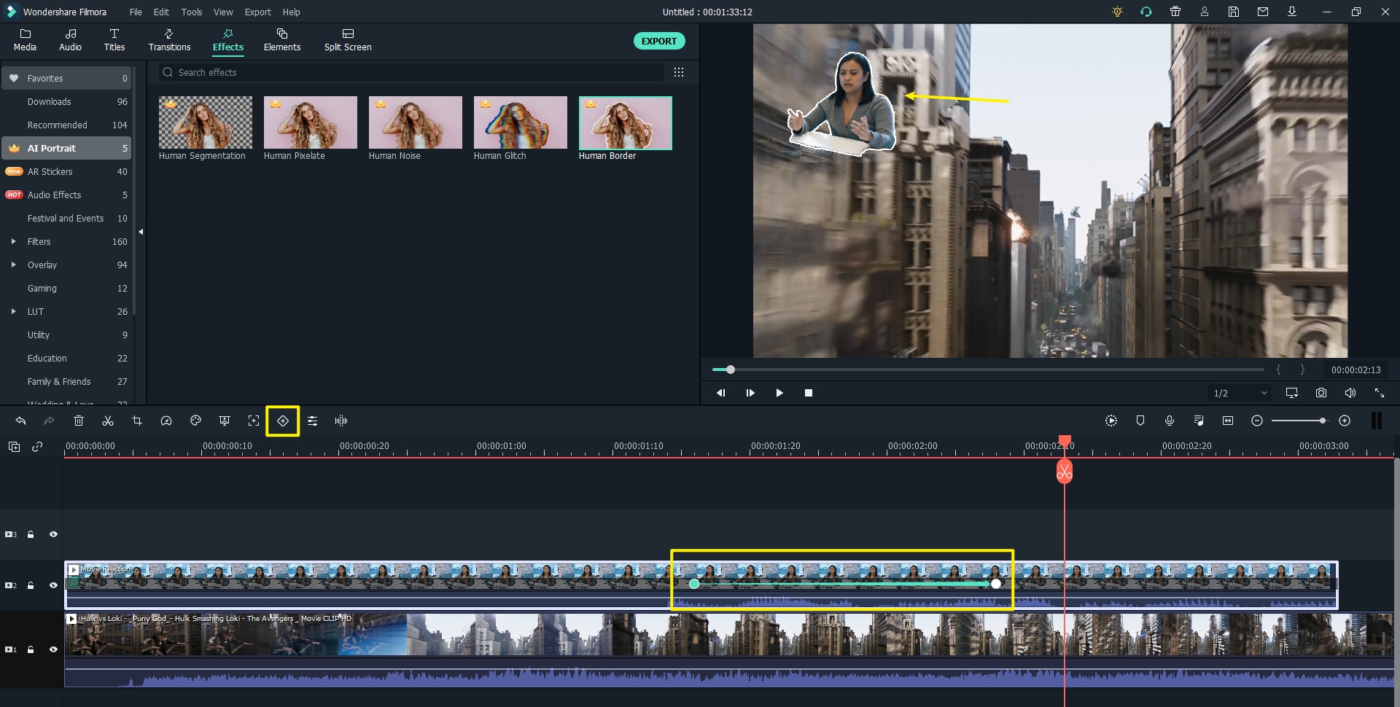
Task: Open the File menu
Action: tap(136, 12)
